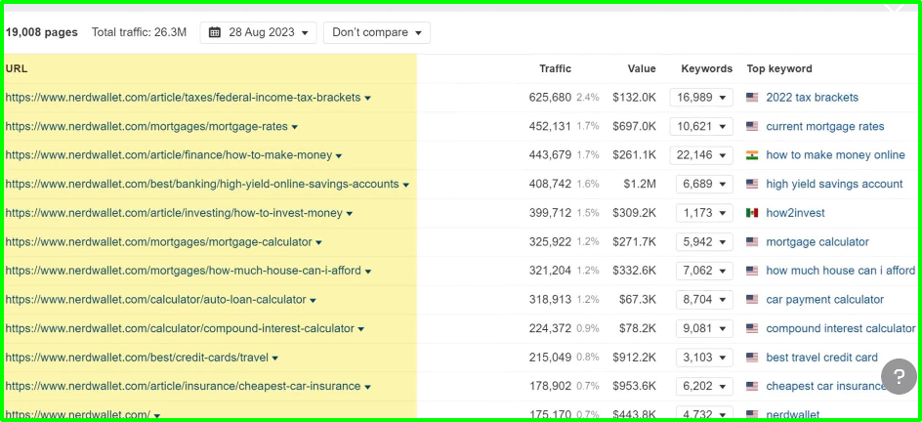Expand the arrow after the auto-loan-calculator URL
Image resolution: width=922 pixels, height=422 pixels.
pos(313,300)
